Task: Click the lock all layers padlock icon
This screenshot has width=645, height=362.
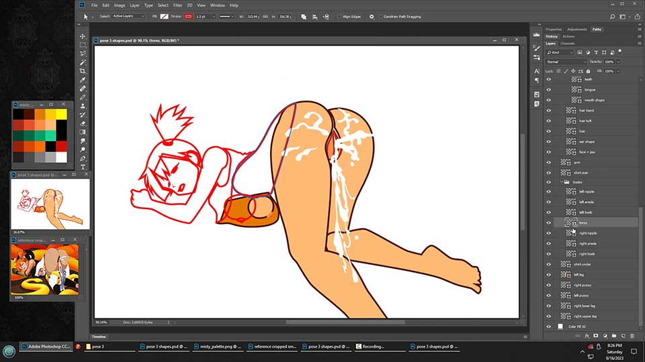Action: coord(589,71)
